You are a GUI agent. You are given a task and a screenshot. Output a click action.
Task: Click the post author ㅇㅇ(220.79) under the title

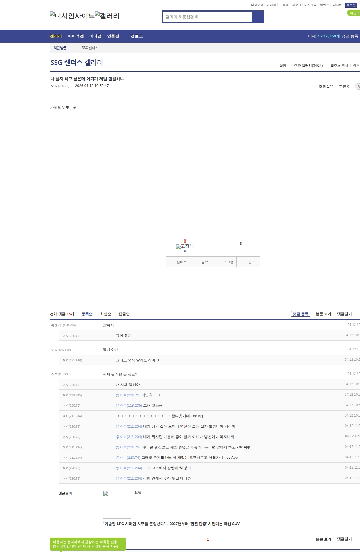coord(60,86)
